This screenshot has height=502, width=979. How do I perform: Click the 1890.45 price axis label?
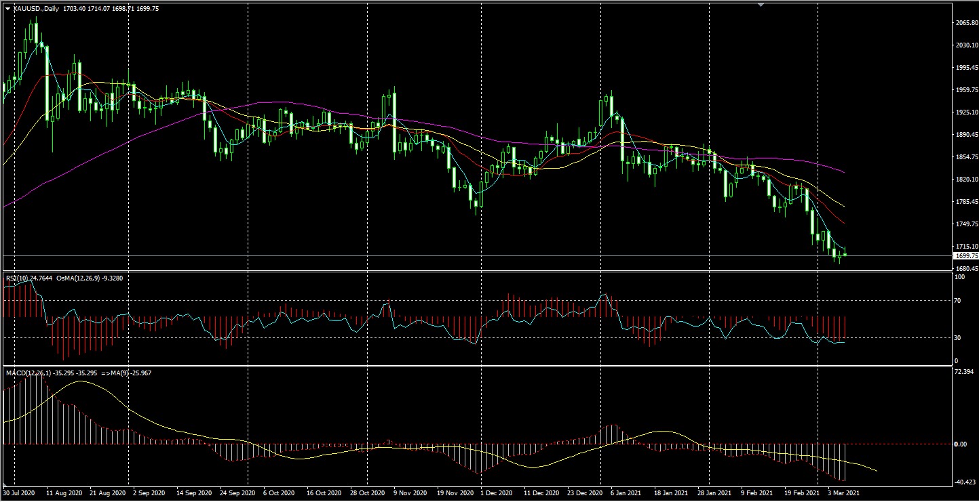click(965, 135)
